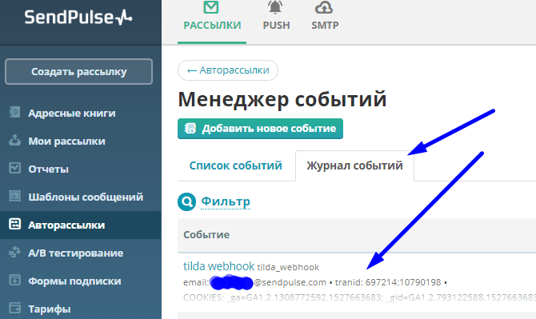The image size is (536, 319).
Task: Click the Формы подписки icon
Action: tap(14, 281)
